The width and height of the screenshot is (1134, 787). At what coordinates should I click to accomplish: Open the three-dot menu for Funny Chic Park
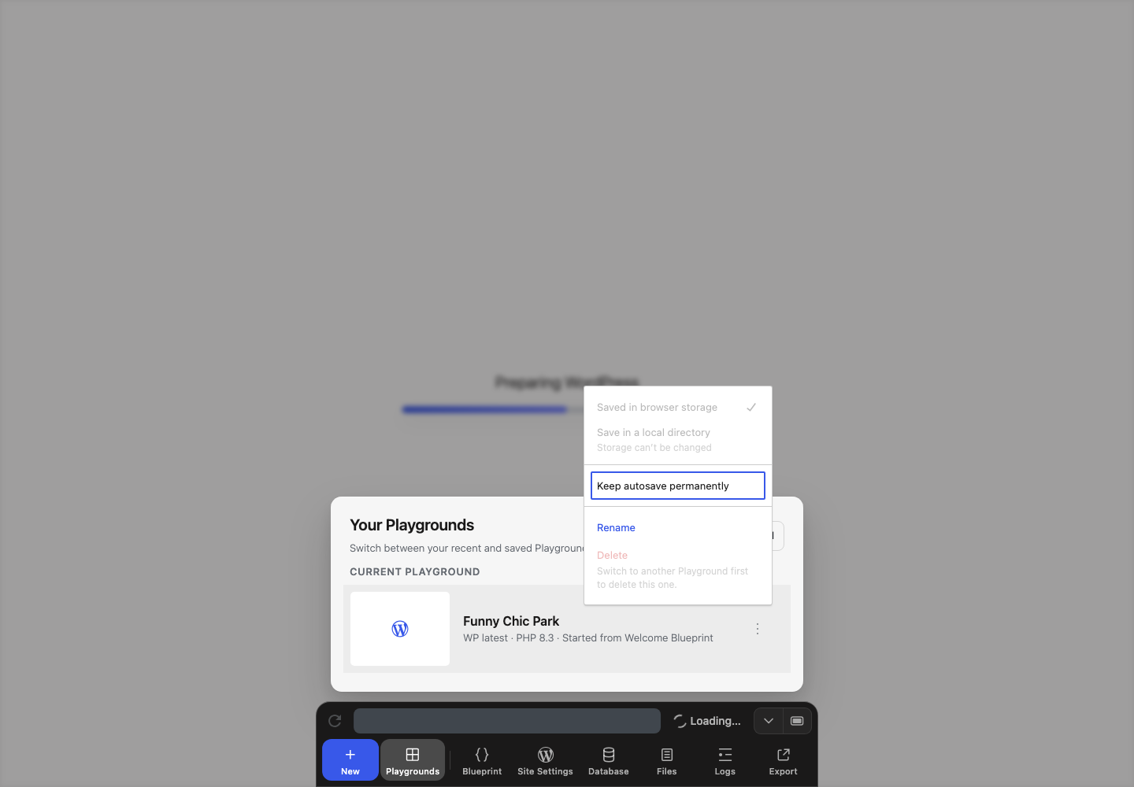coord(758,629)
